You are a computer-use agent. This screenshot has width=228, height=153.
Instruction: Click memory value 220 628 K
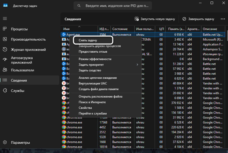[x=178, y=127]
